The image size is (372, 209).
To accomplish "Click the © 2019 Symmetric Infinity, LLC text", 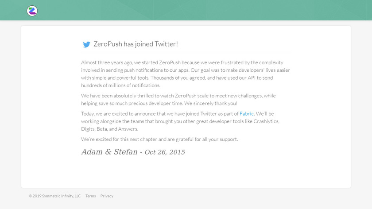I will [55, 196].
